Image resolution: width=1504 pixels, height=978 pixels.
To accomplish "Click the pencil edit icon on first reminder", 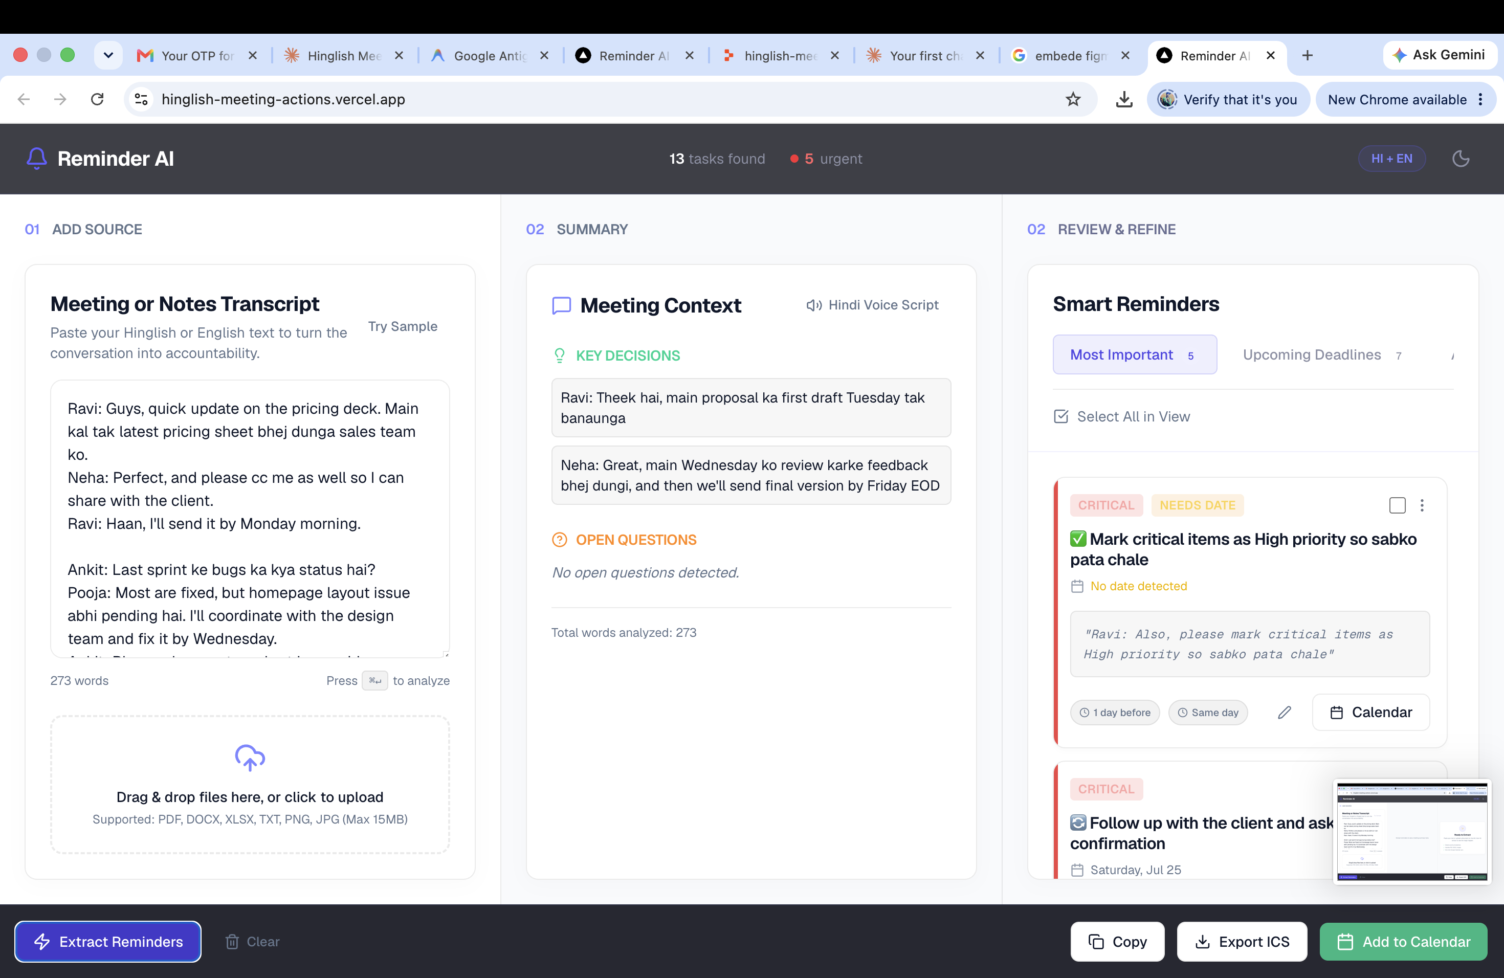I will 1284,713.
